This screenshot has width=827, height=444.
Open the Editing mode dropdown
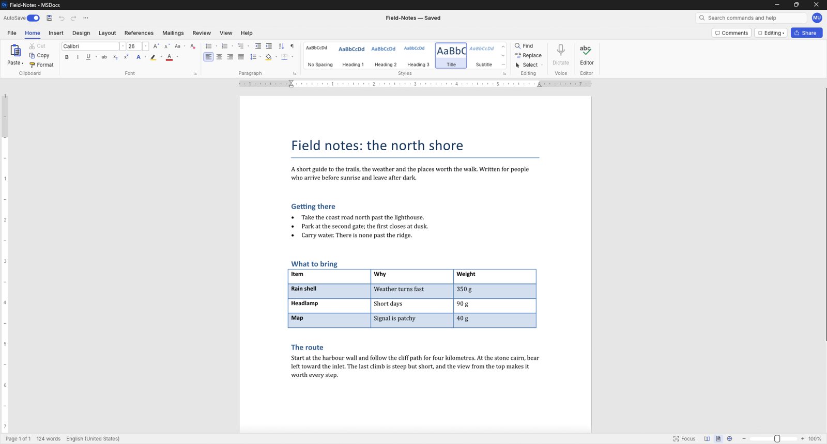[x=771, y=33]
